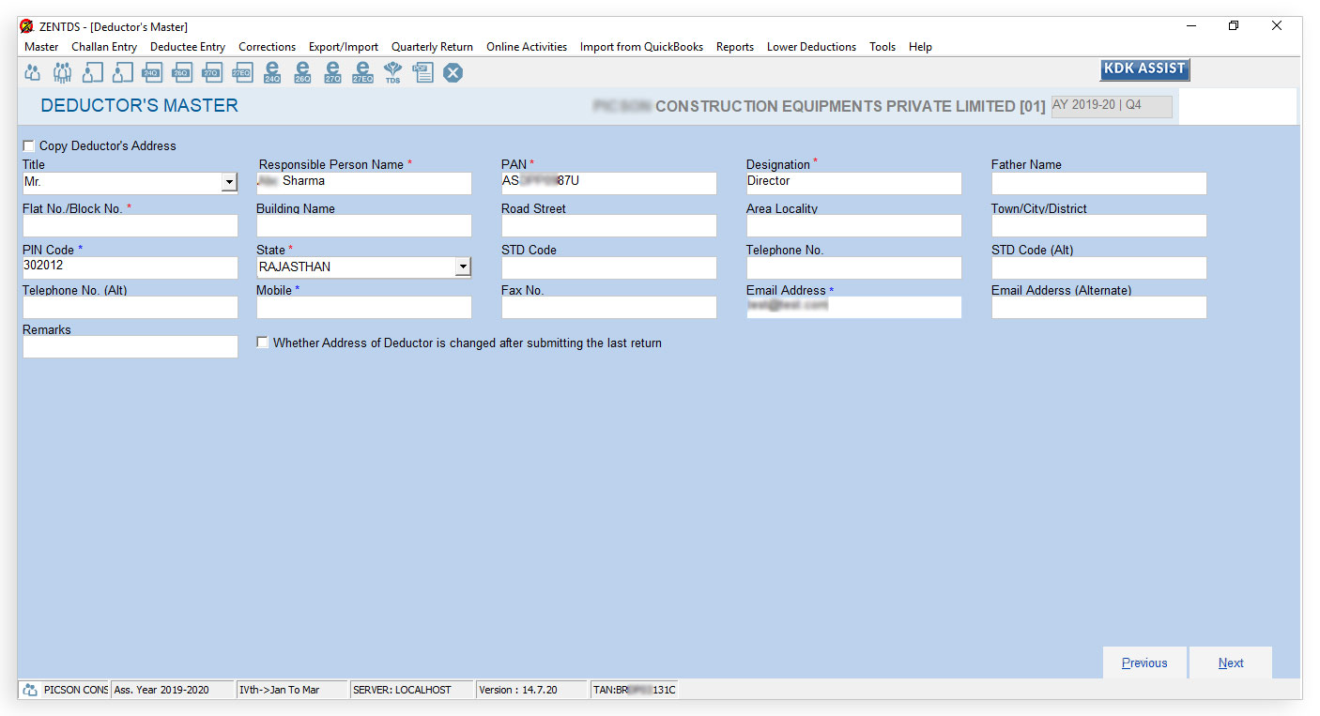
Task: Click the Email Adderss (Alternate) field
Action: (x=1099, y=308)
